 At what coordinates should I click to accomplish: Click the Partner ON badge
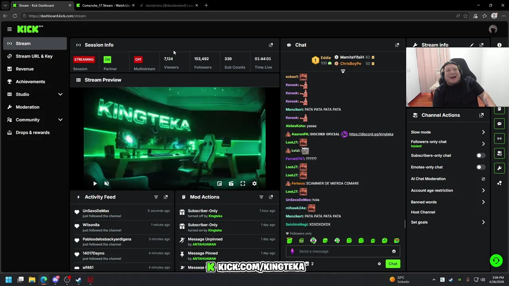[x=107, y=60]
